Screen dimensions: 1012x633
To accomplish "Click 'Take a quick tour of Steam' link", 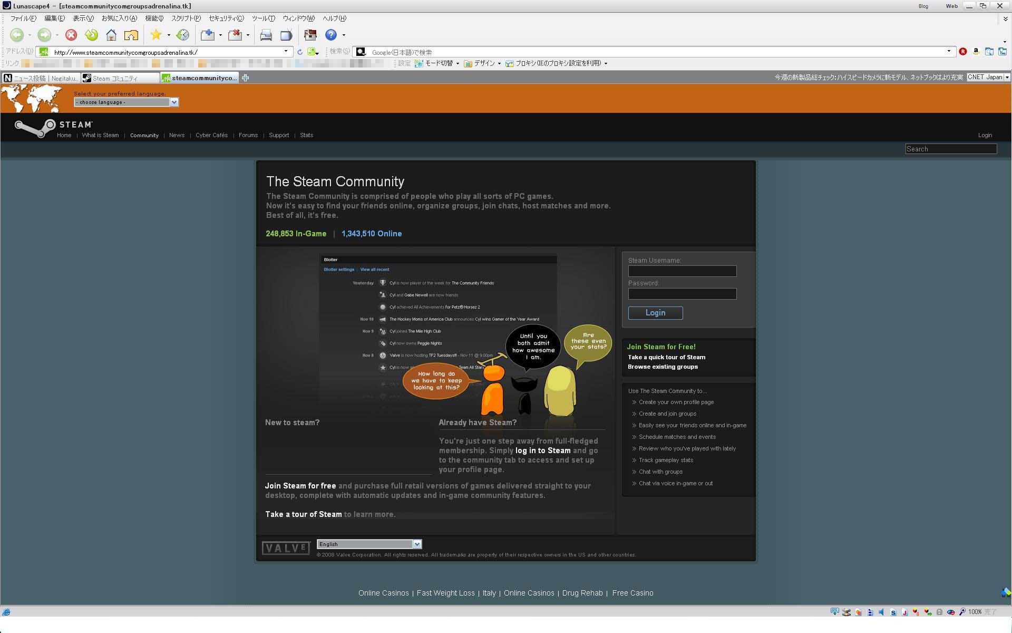I will (666, 357).
